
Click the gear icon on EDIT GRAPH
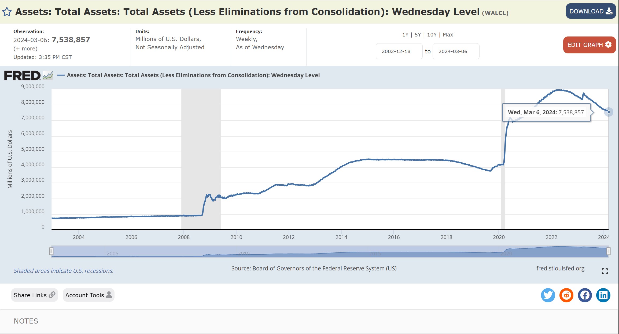[608, 45]
